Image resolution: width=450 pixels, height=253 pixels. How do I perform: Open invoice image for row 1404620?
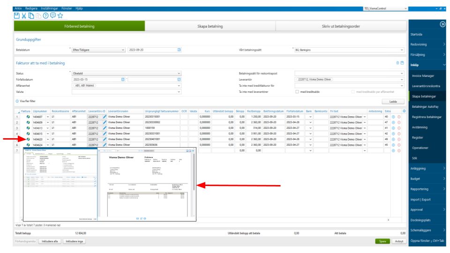click(28, 139)
